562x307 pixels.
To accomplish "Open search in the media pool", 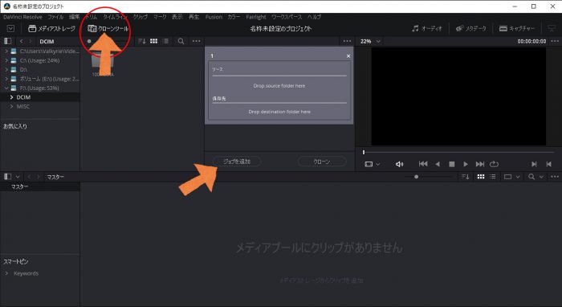I will (x=531, y=177).
